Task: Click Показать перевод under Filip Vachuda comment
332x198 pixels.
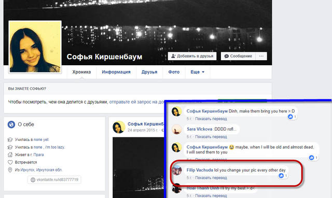Action: pos(211,178)
